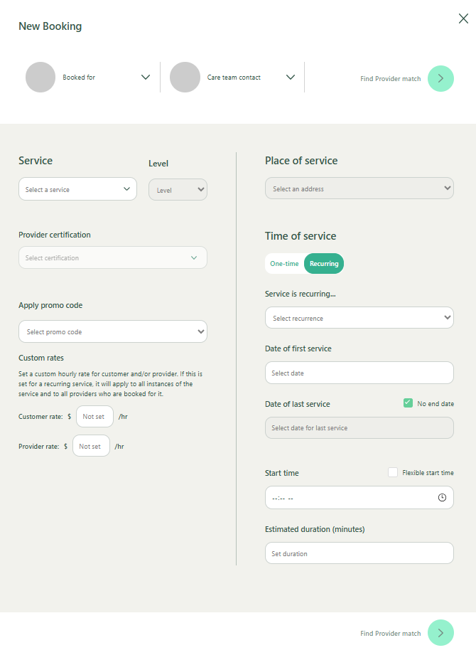Screen dimensions: 476x660
Task: Open the Level dropdown
Action: [x=178, y=190]
